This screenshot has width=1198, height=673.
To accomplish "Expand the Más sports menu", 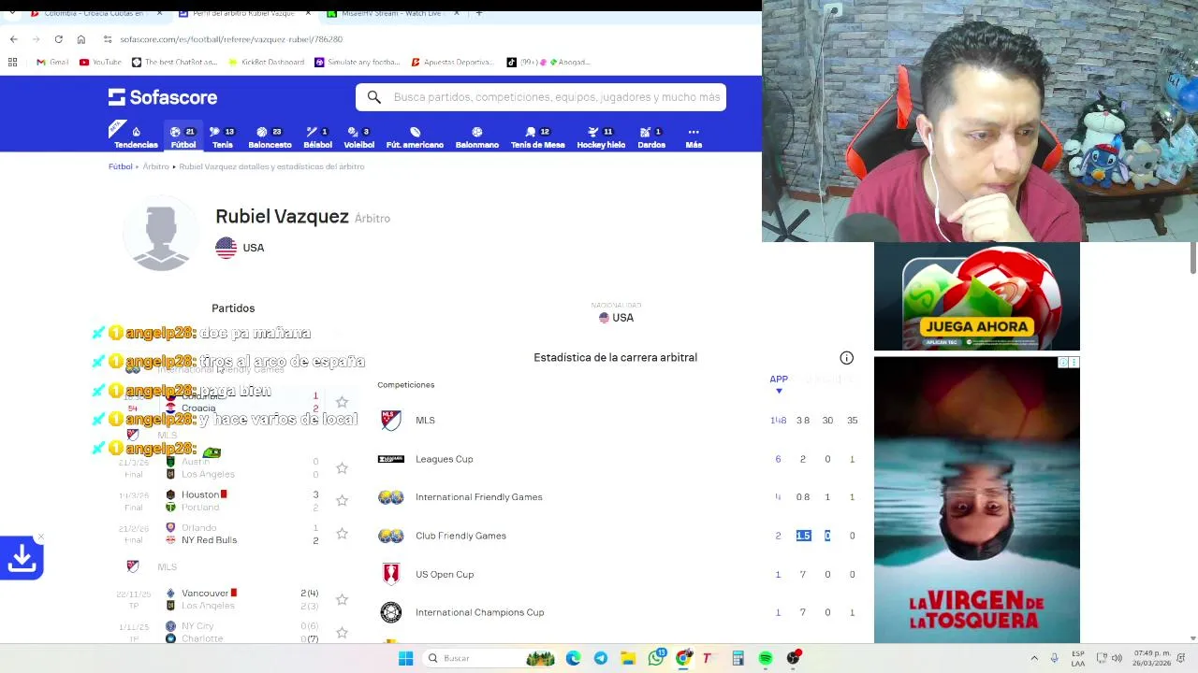I will [694, 137].
